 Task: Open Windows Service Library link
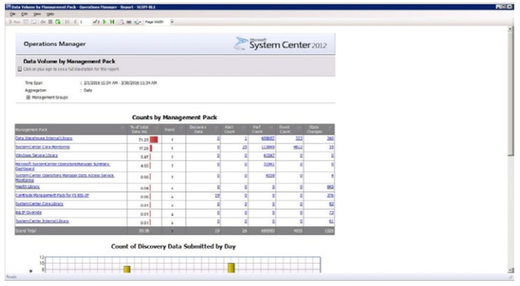[x=37, y=156]
